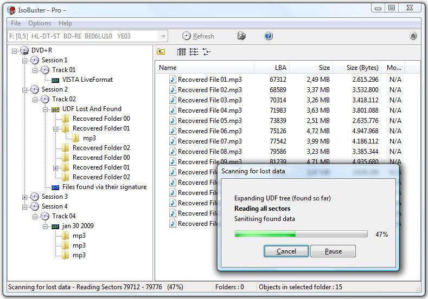The height and width of the screenshot is (299, 428).
Task: Click the folder-up navigation icon
Action: [161, 52]
